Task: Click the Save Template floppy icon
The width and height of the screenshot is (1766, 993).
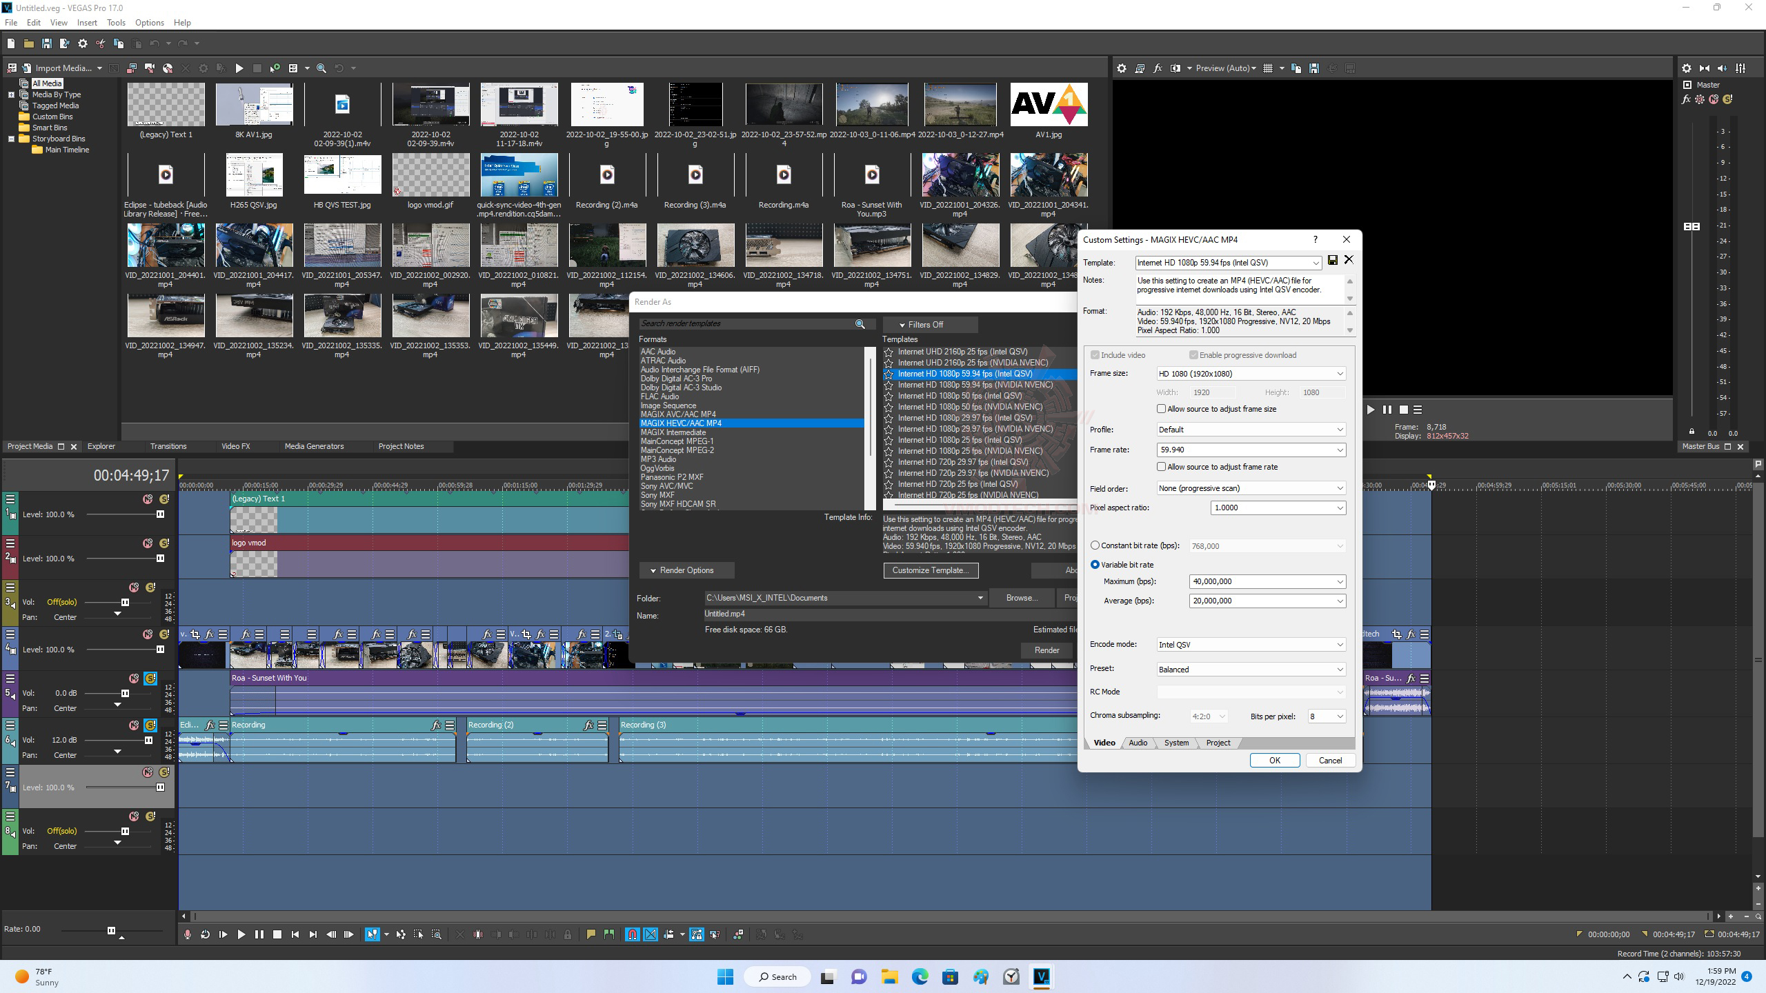Action: [x=1333, y=260]
